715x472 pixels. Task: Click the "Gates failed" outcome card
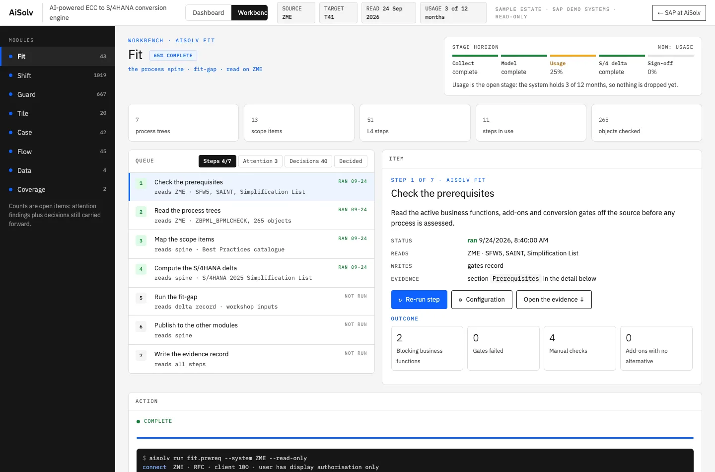click(x=503, y=348)
